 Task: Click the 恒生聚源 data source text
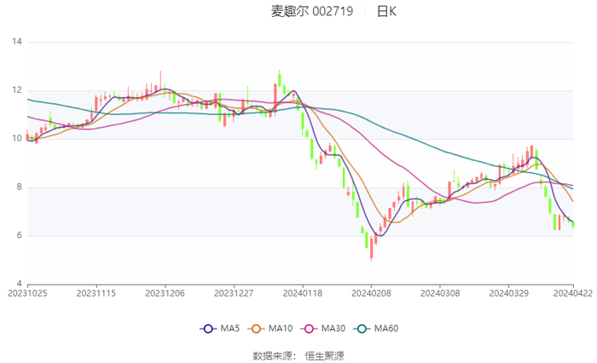click(x=325, y=354)
